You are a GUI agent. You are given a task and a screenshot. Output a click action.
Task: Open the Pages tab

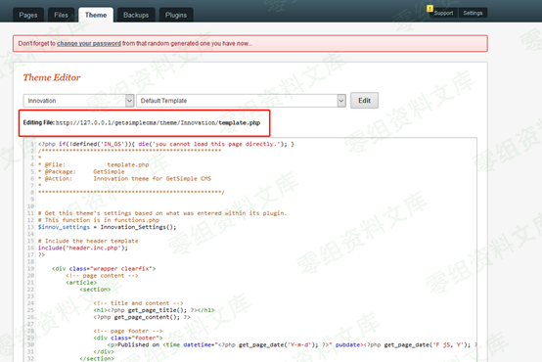(x=28, y=15)
